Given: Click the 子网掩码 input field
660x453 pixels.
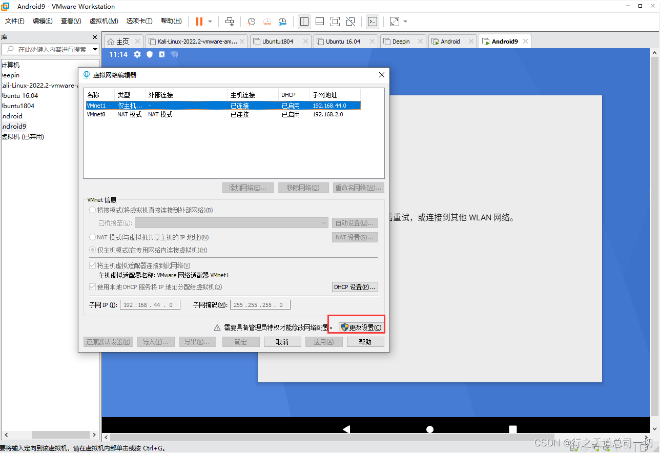Looking at the screenshot, I should click(x=260, y=305).
